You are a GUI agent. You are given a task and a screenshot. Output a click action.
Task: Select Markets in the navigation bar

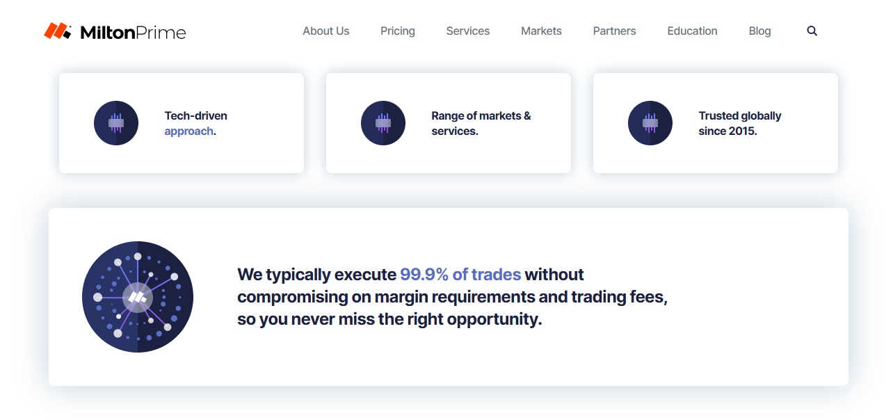point(541,31)
